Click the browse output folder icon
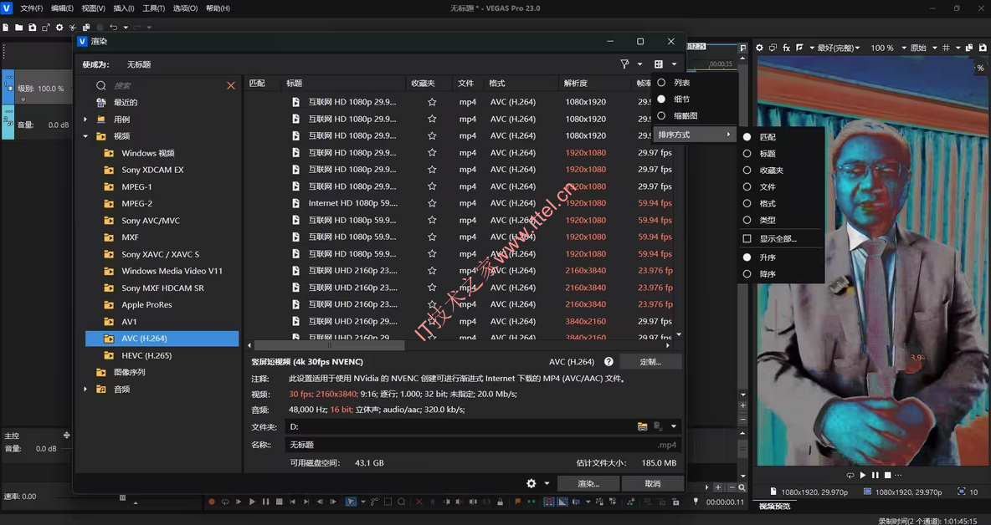Image resolution: width=991 pixels, height=525 pixels. (642, 427)
